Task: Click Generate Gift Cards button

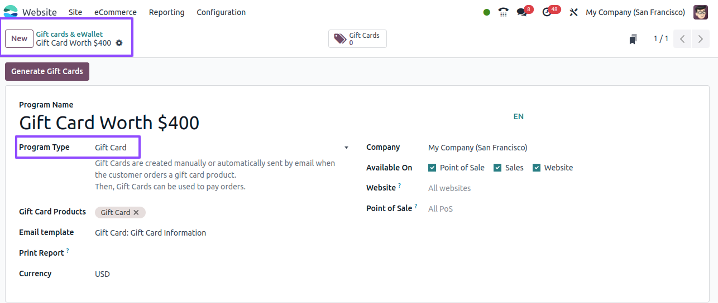Action: (x=47, y=71)
